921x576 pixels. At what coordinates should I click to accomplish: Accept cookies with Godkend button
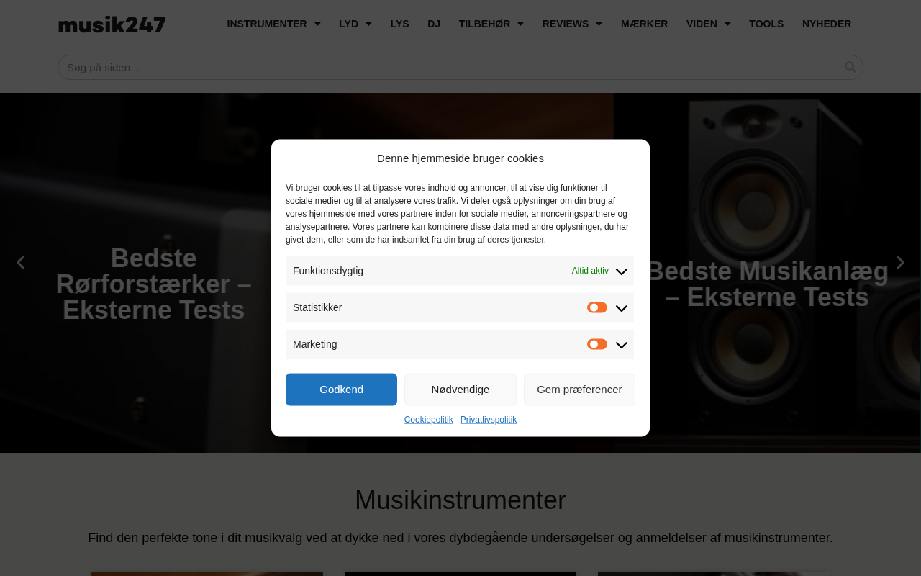coord(341,390)
